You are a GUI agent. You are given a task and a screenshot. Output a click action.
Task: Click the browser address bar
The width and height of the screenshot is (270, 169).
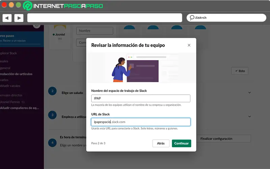pos(105,18)
